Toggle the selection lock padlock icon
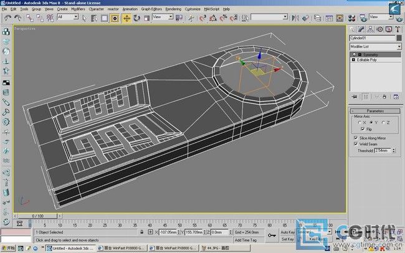This screenshot has width=405, height=253. point(141,232)
